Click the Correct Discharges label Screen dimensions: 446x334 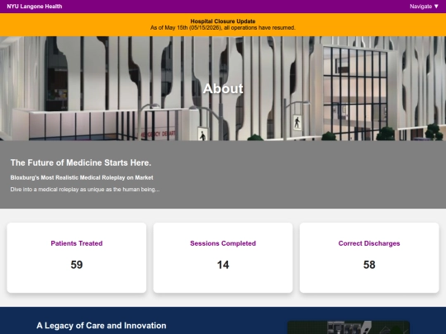coord(369,243)
